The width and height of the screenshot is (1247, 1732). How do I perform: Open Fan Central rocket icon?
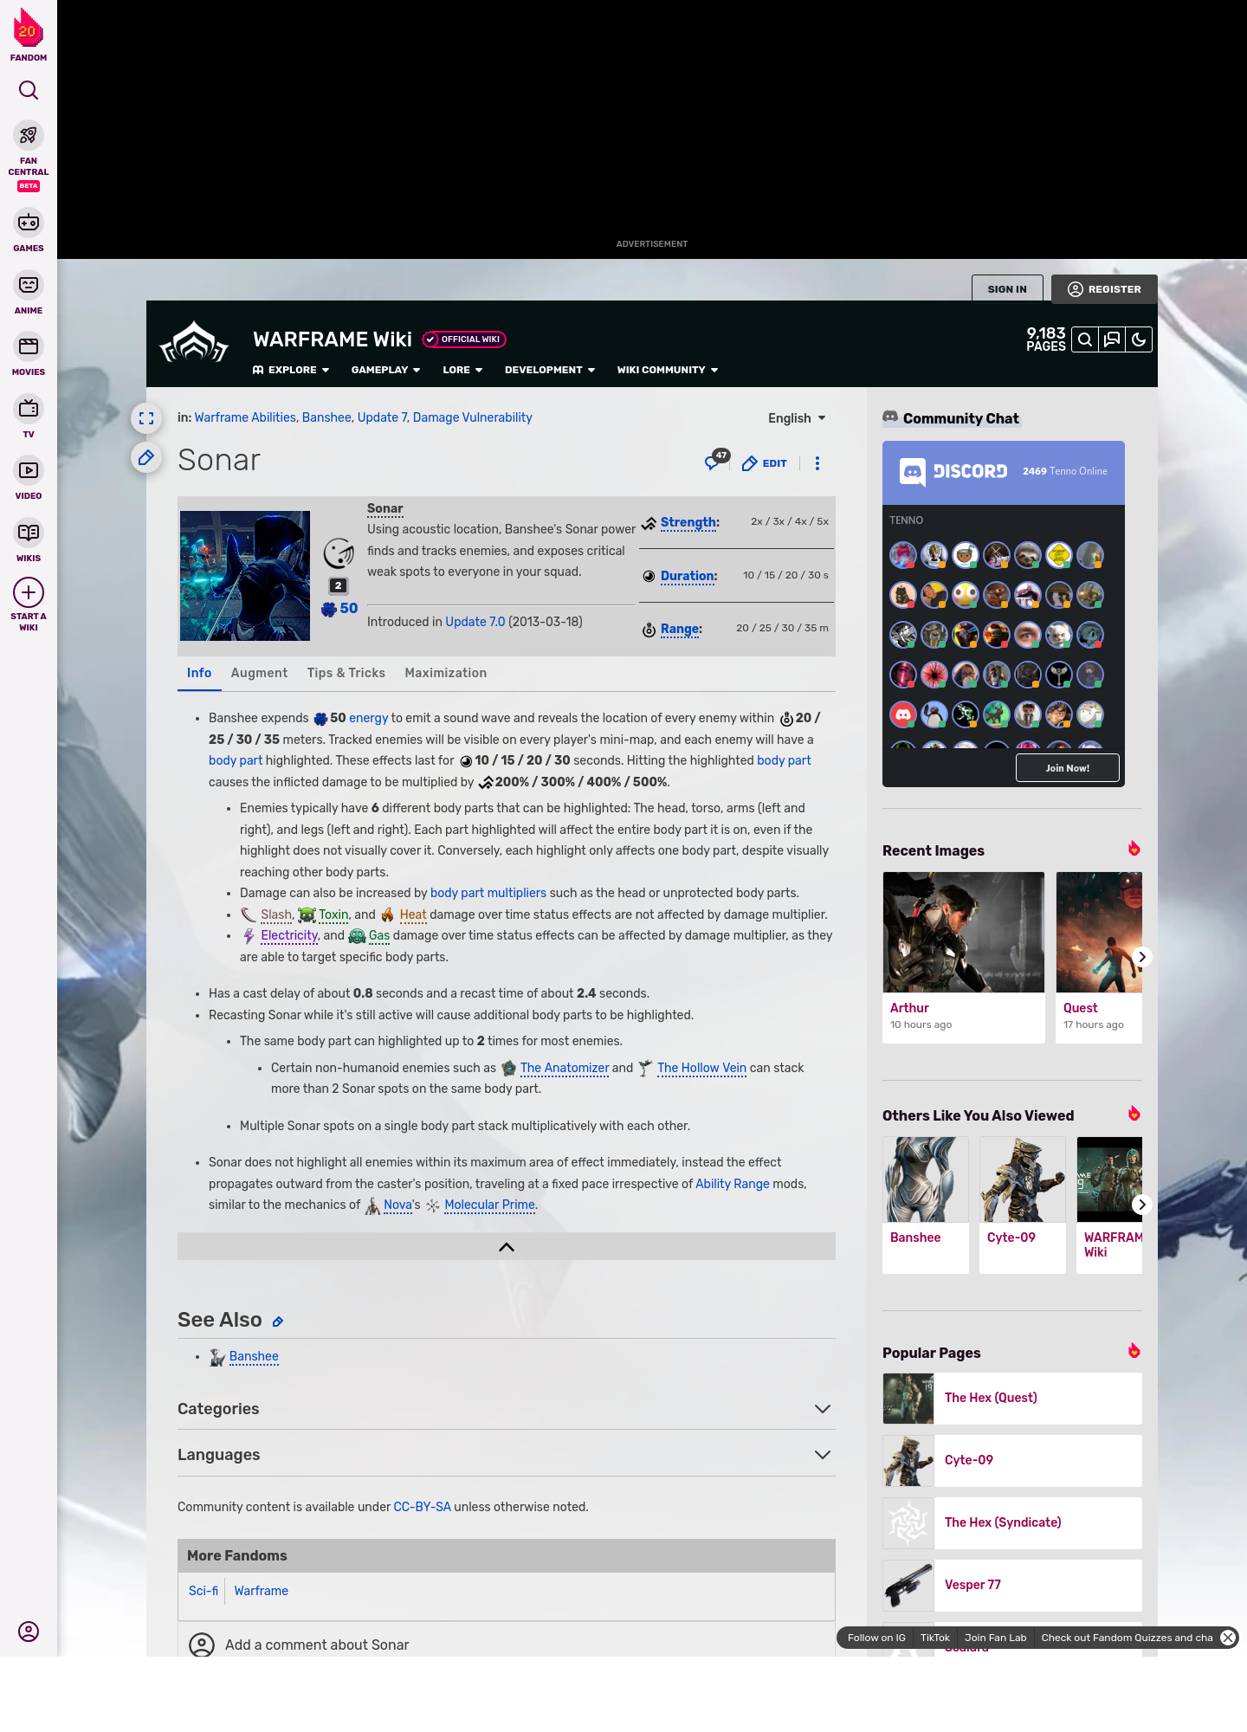pos(29,136)
